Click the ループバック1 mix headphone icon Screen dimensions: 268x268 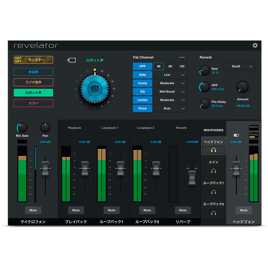pyautogui.click(x=214, y=192)
